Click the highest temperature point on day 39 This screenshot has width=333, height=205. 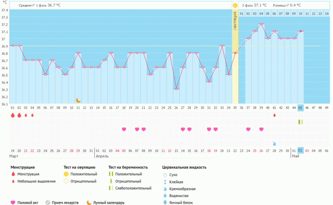click(261, 24)
